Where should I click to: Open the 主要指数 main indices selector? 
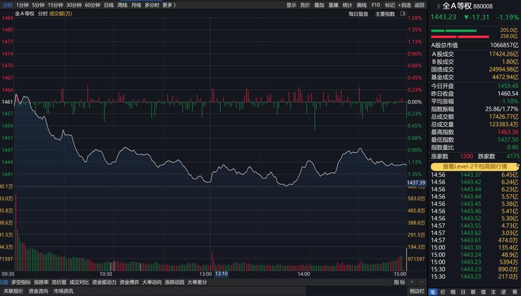(385, 14)
